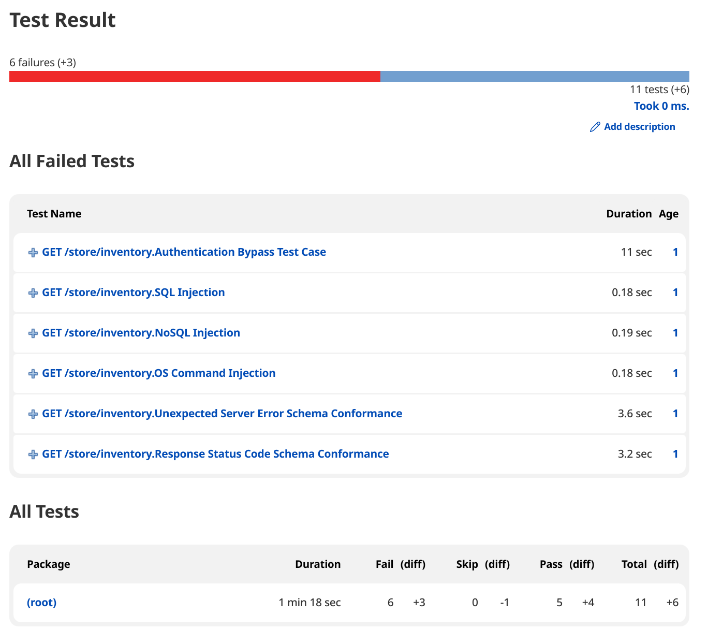Click the pencil edit description icon

tap(595, 126)
